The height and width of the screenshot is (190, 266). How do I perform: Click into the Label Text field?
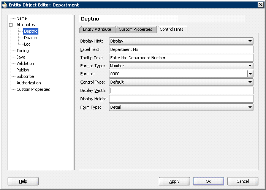(x=181, y=49)
